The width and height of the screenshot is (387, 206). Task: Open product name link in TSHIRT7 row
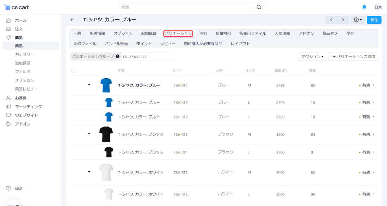(x=139, y=102)
